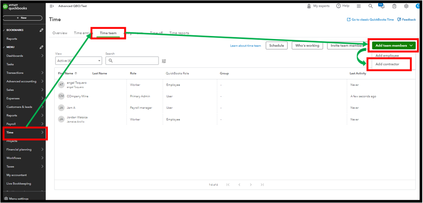Collapse the navigation menu icon
This screenshot has width=423, height=203.
(x=52, y=6)
